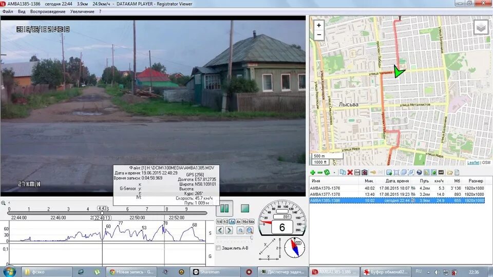Zoom in the map with plus
493x277 pixels.
[x=319, y=25]
